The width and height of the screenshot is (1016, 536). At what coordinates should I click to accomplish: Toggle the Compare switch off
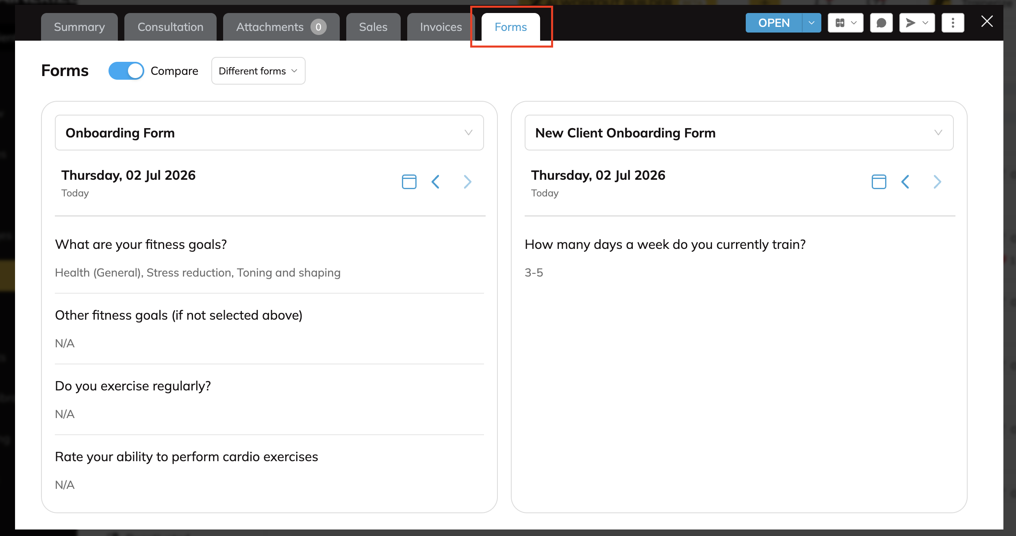click(126, 71)
